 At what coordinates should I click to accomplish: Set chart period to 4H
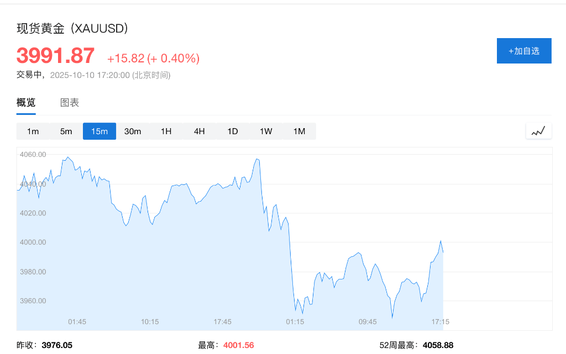pos(200,131)
